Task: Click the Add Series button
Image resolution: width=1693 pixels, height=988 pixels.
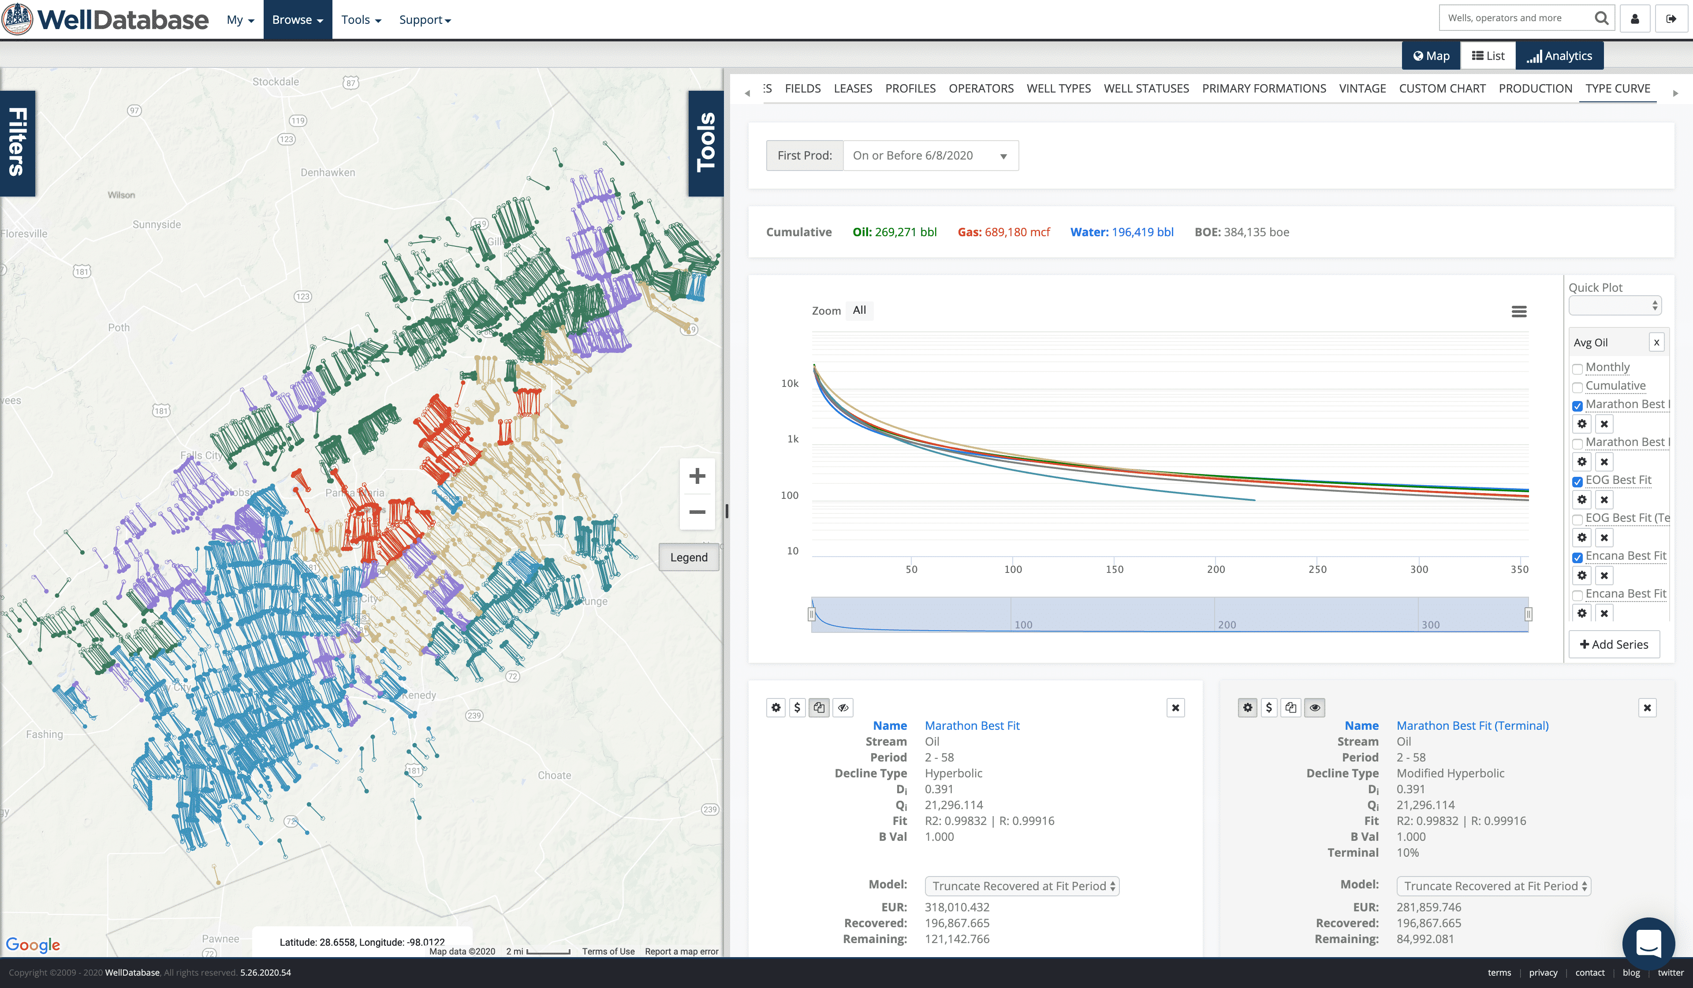Action: [x=1614, y=644]
